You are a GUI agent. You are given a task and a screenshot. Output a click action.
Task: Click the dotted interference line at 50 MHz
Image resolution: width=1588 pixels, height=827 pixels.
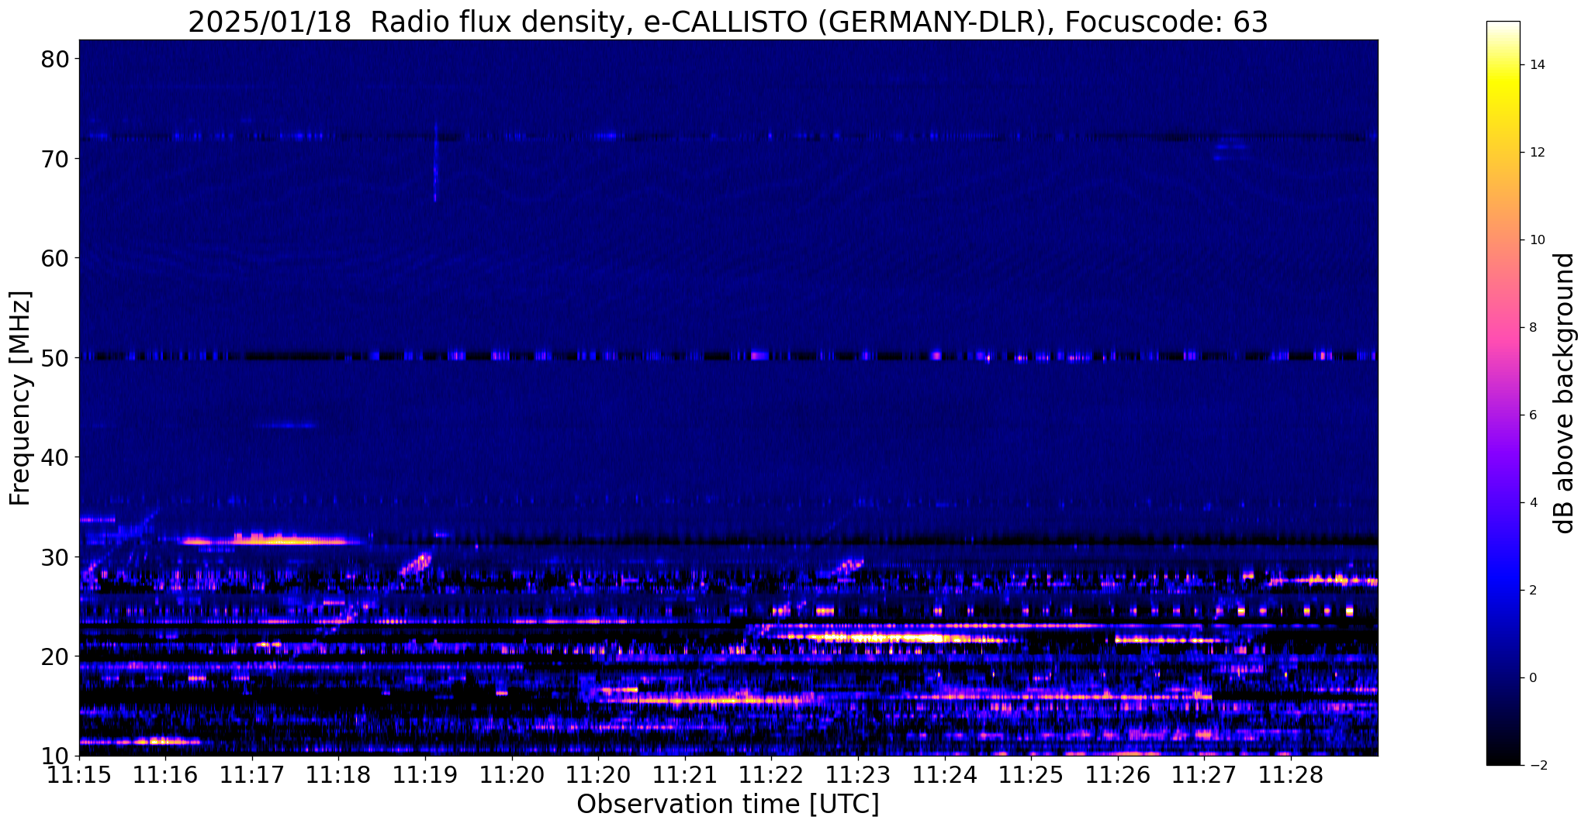[728, 357]
